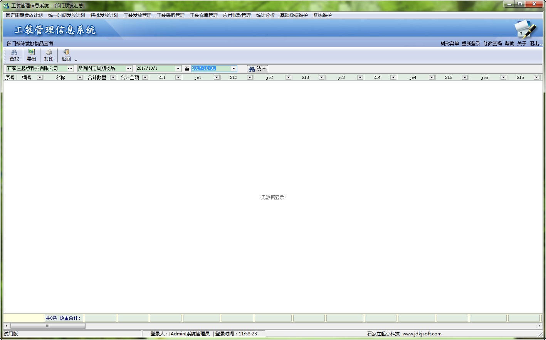Click the horizontal scrollbar thumb
The width and height of the screenshot is (546, 340).
(48, 326)
